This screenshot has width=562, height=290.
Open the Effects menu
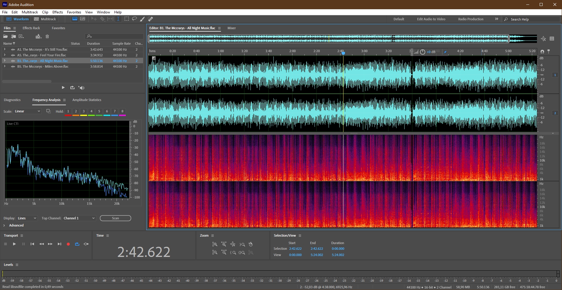pos(58,12)
